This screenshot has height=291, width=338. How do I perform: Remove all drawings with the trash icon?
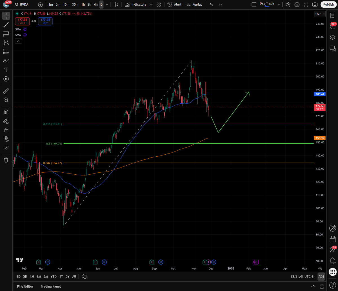(x=6, y=160)
